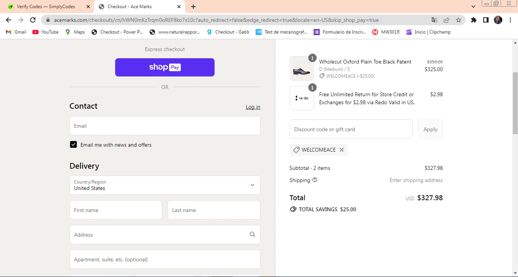Open the MW301R bookmark
518x277 pixels.
click(386, 32)
